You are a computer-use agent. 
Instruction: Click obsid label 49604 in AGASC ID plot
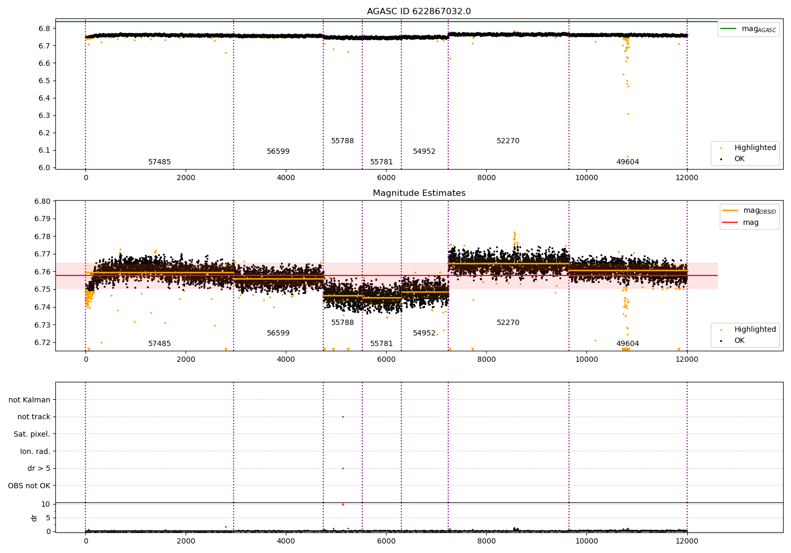(628, 162)
